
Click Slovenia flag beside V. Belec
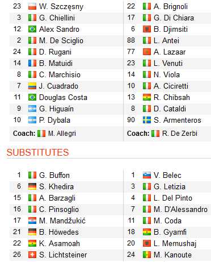[x=147, y=175]
